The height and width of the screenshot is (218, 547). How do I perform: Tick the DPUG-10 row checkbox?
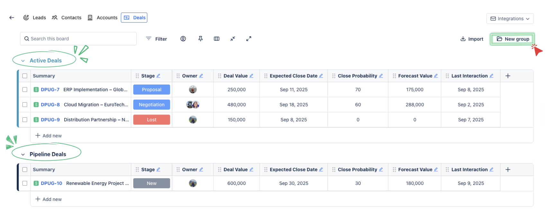[x=25, y=183]
